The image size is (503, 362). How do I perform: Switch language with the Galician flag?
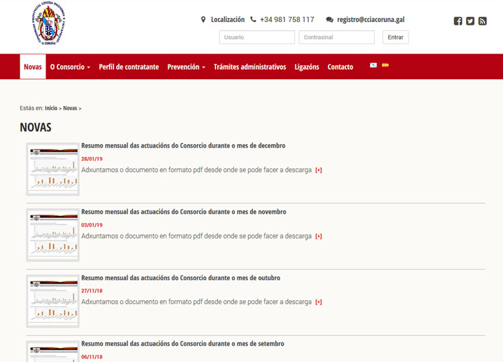[373, 65]
